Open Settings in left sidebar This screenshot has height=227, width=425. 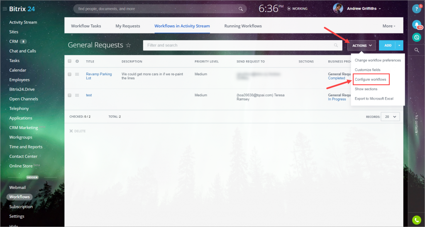click(x=17, y=216)
